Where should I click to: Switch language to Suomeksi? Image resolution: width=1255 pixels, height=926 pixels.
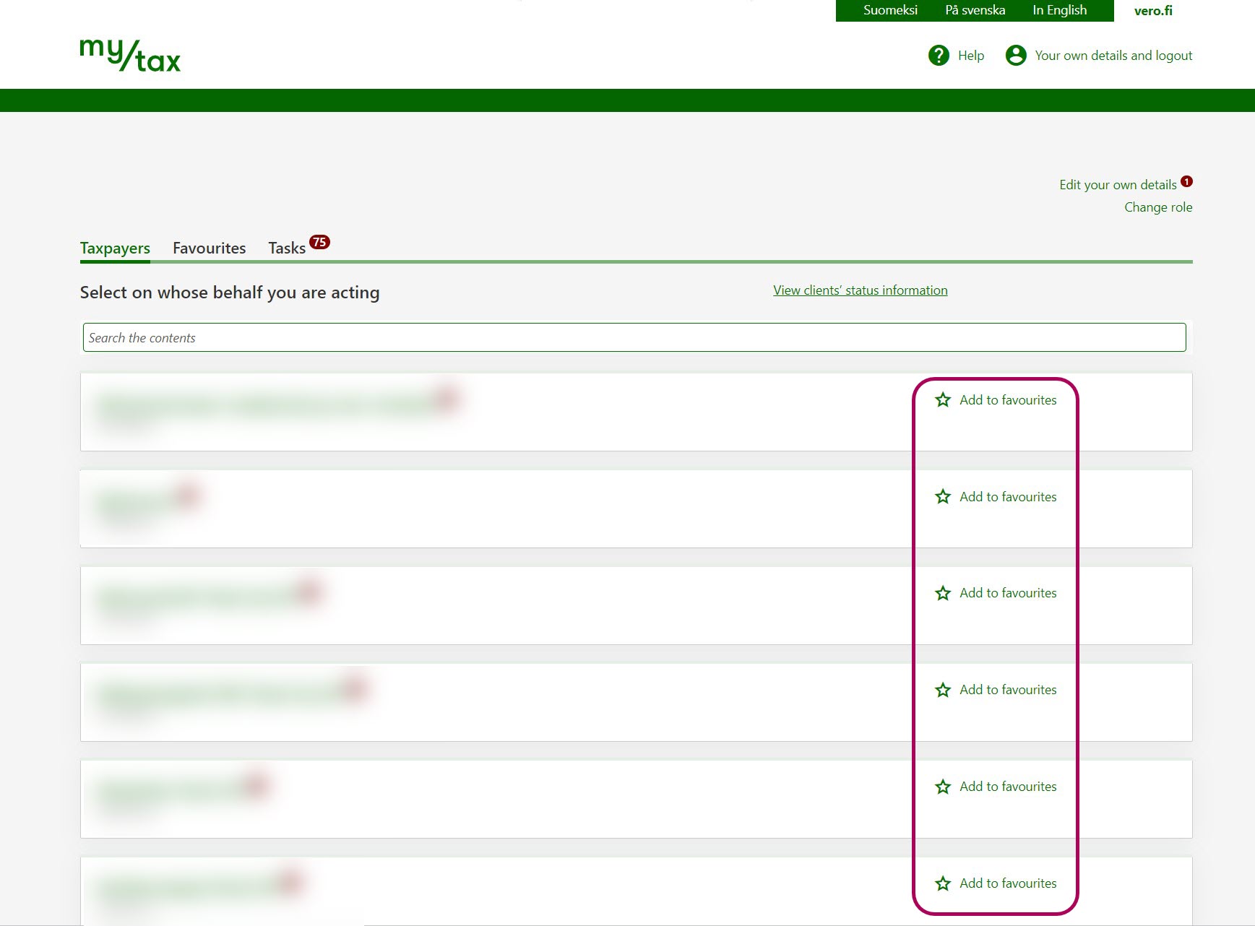[890, 10]
